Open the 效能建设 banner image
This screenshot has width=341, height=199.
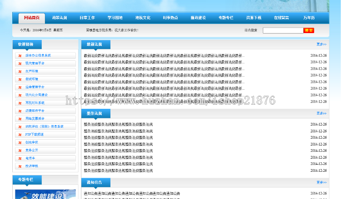45,194
